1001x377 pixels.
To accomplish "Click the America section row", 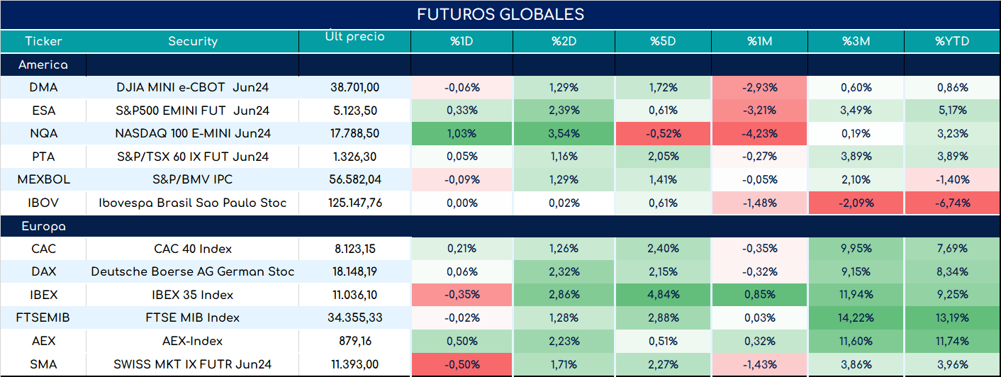I will pos(500,64).
